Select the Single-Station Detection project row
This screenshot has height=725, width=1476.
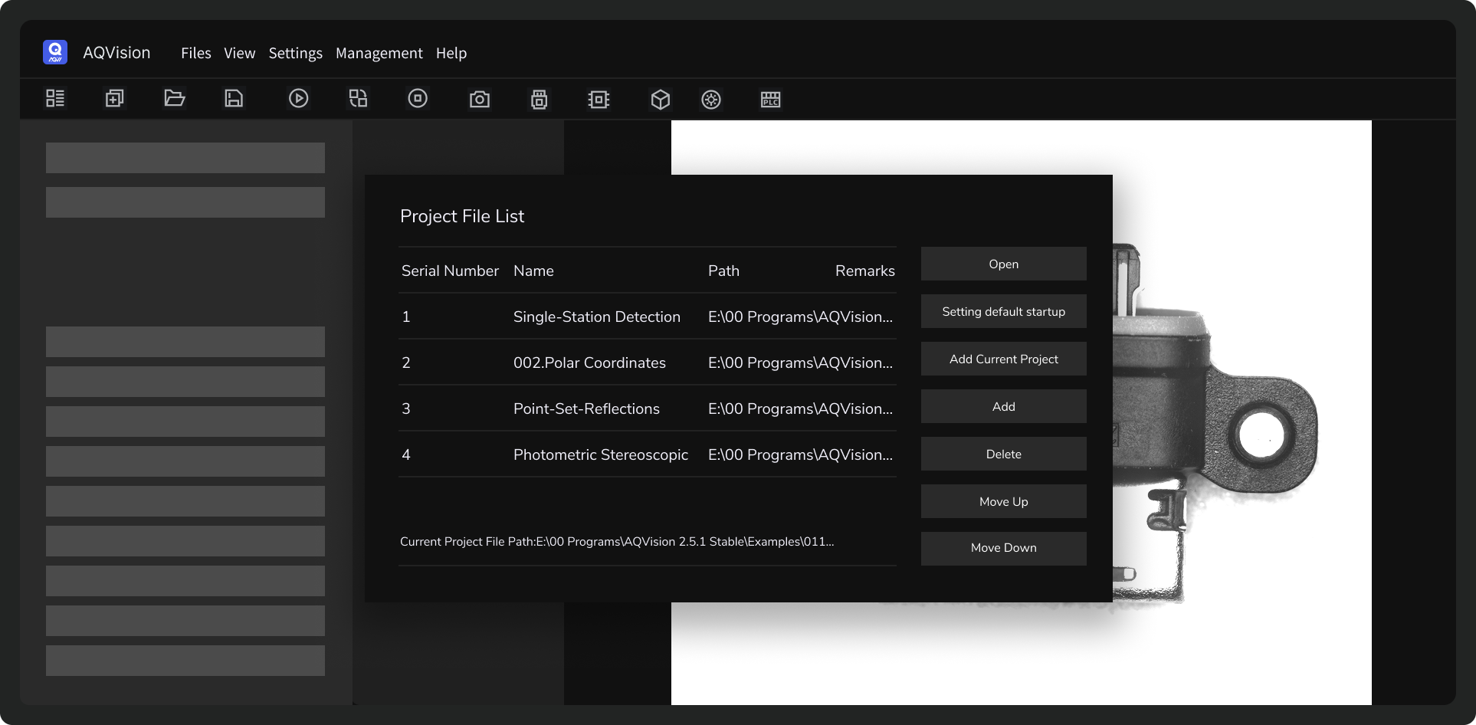pos(596,317)
